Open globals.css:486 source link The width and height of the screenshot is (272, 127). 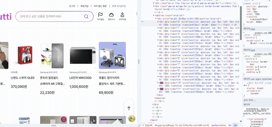click(x=263, y=33)
